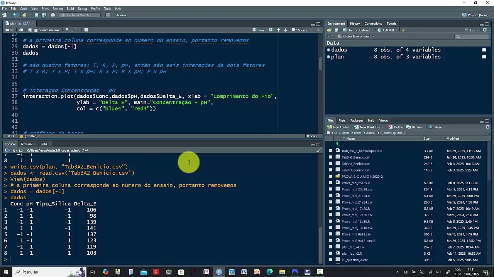Switch to the Terminal tab
This screenshot has height=277, width=494.
pos(27,144)
